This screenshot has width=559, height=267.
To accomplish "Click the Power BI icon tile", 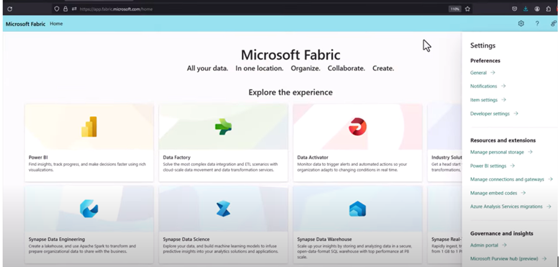I will (x=89, y=127).
